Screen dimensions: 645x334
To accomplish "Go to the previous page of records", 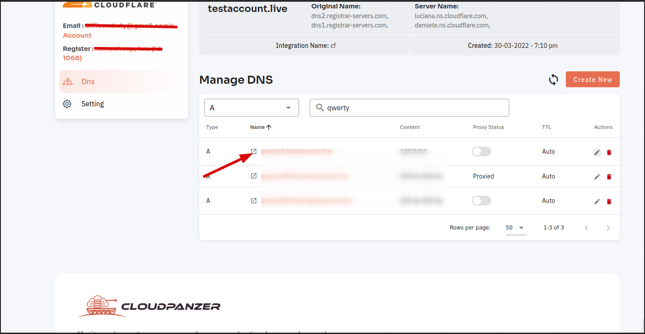I will pos(586,228).
